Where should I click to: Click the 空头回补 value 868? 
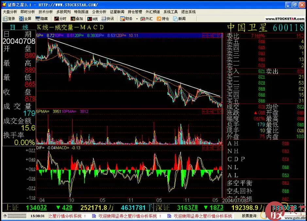pyautogui.click(x=285, y=191)
